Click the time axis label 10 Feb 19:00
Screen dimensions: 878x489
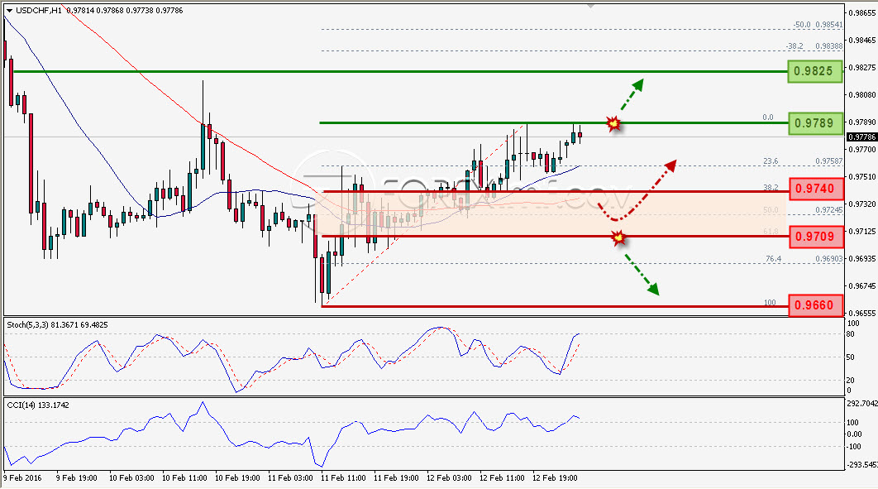[237, 478]
